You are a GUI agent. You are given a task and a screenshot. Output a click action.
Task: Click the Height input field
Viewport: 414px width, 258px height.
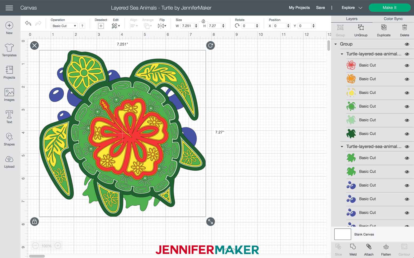[x=214, y=26]
